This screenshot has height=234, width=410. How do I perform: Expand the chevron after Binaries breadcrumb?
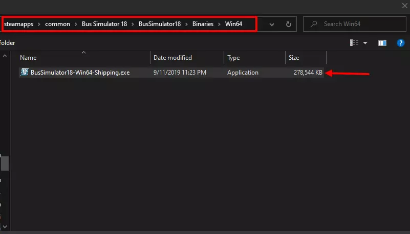coord(219,24)
